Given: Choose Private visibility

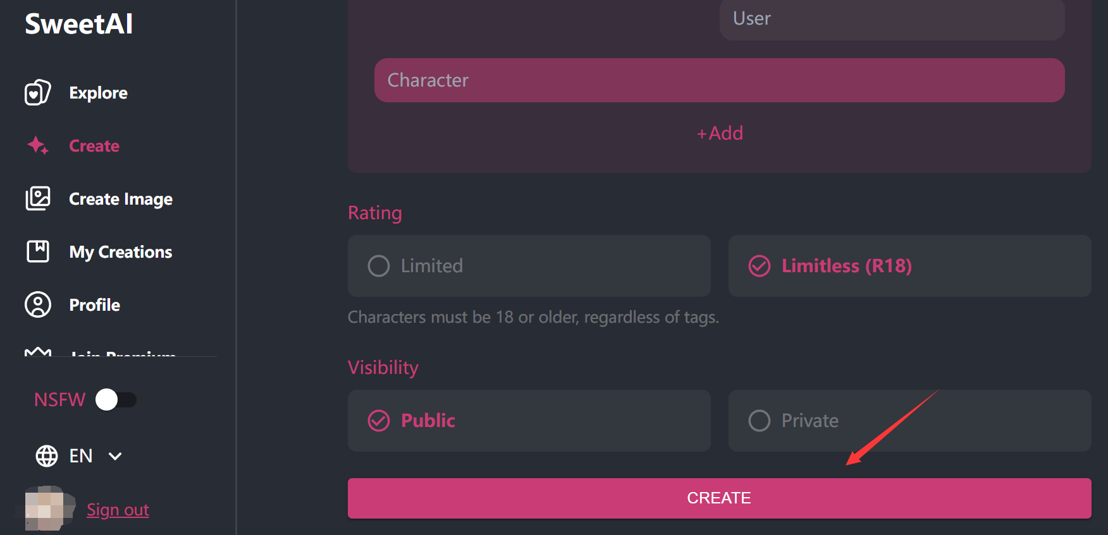Looking at the screenshot, I should pos(910,421).
